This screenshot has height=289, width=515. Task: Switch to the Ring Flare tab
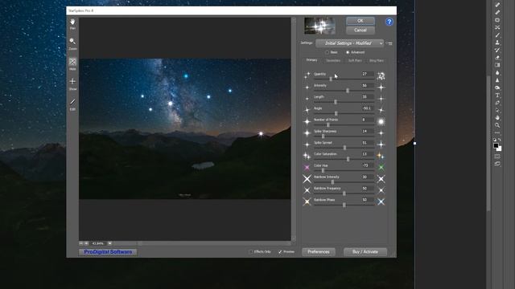tap(377, 61)
